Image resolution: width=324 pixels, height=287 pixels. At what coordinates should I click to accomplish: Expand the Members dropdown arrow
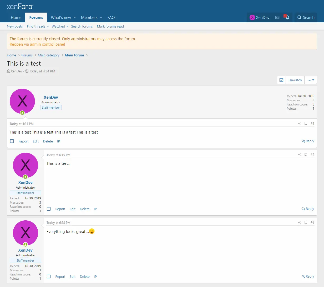coord(101,18)
